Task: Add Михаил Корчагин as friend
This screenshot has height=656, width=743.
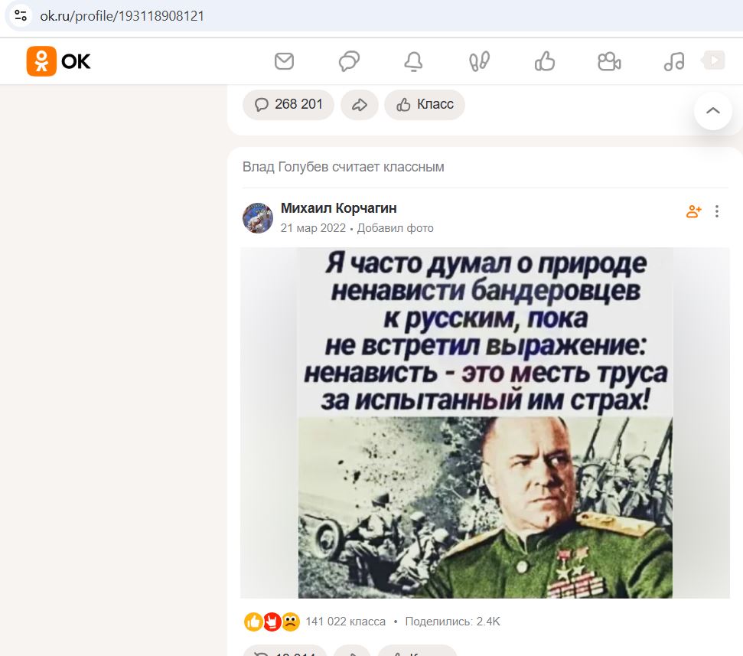Action: pos(694,211)
